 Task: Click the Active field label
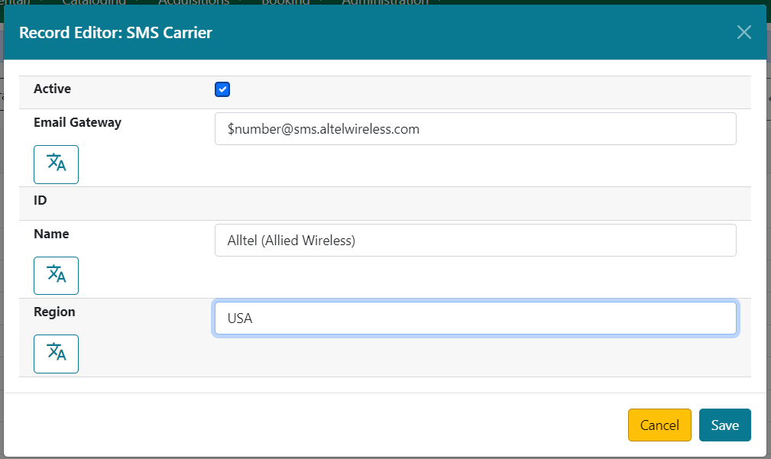[x=52, y=89]
